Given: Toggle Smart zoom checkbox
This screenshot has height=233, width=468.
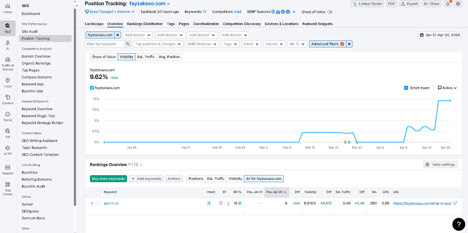Looking at the screenshot, I should tap(406, 88).
